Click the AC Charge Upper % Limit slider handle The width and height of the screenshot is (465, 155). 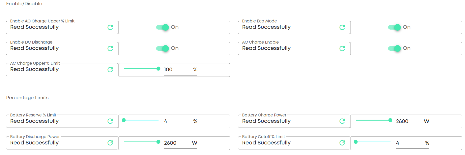[158, 69]
